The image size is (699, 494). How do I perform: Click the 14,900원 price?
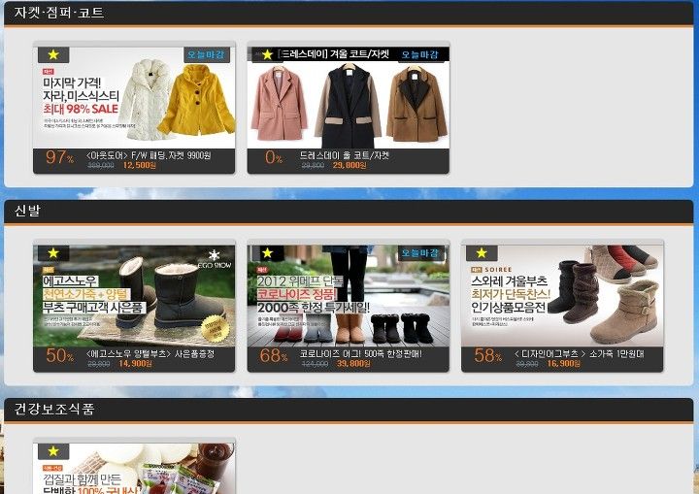(136, 364)
